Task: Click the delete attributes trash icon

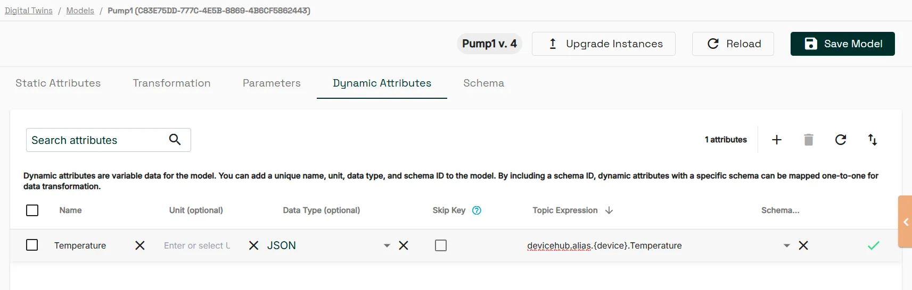Action: click(x=809, y=140)
